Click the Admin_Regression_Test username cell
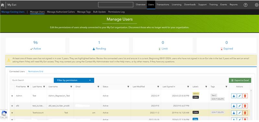This screenshot has height=122, width=259. [59, 96]
